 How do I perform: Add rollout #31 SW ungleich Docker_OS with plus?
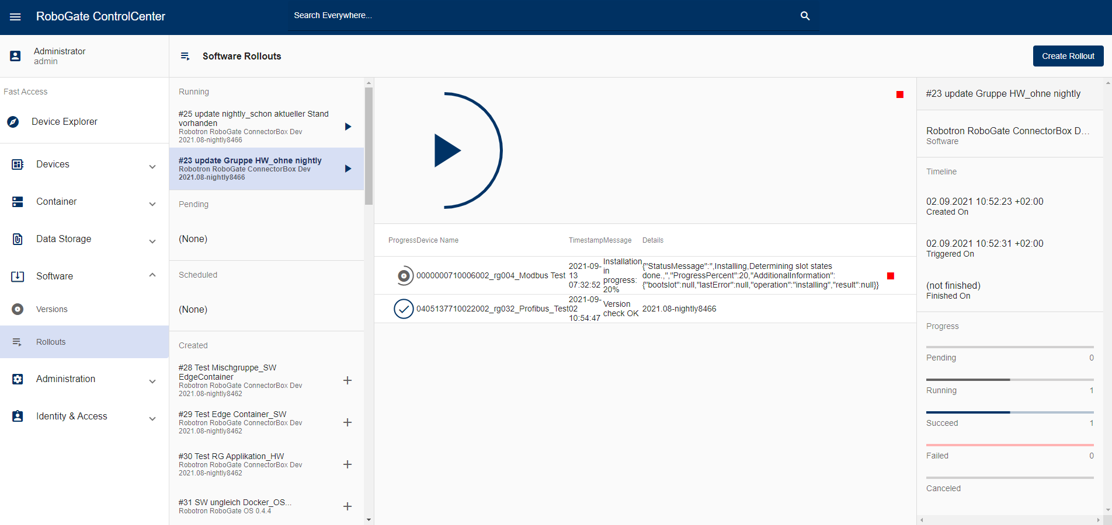pyautogui.click(x=347, y=506)
